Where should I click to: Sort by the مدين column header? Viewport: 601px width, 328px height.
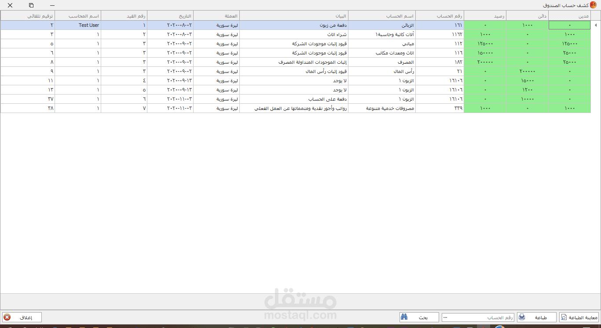tap(569, 16)
